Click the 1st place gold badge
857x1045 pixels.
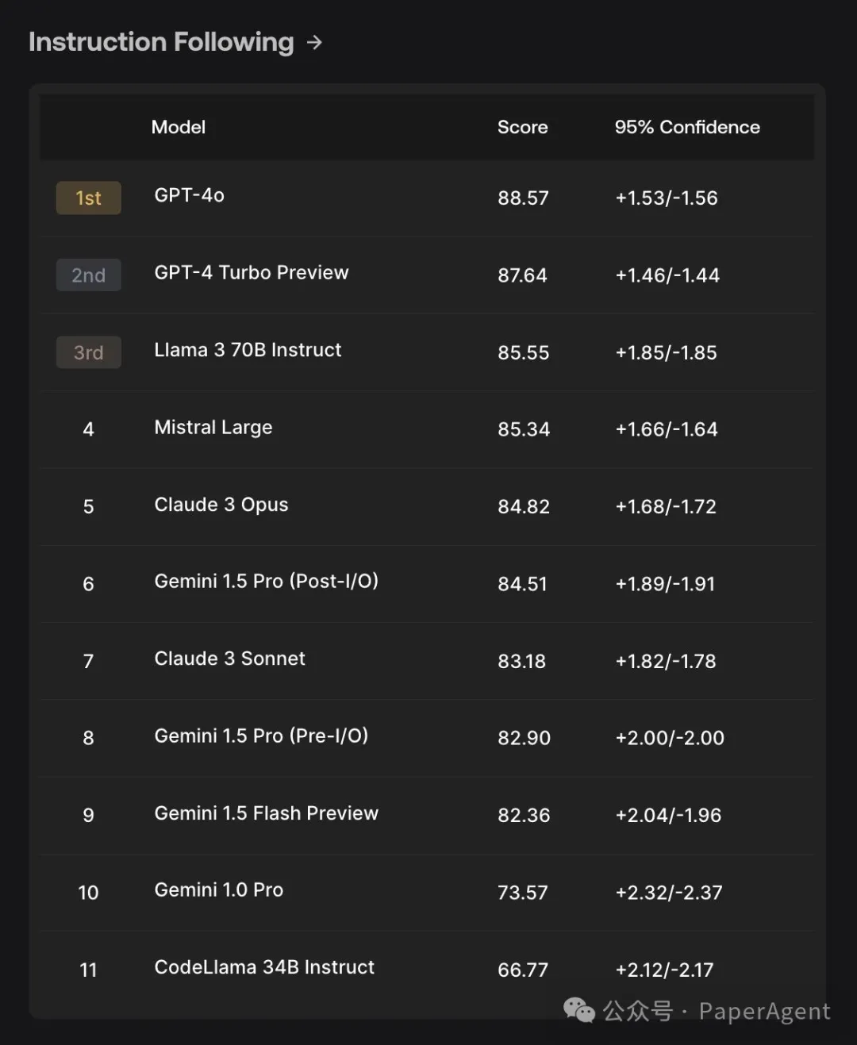point(89,198)
